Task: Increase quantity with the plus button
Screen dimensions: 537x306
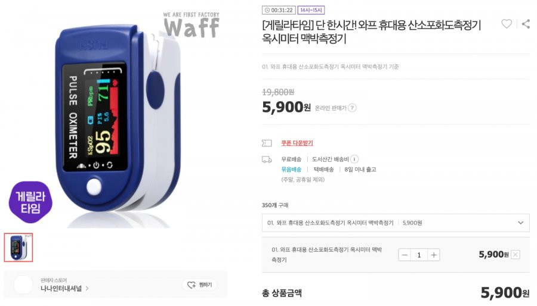Action: (434, 255)
